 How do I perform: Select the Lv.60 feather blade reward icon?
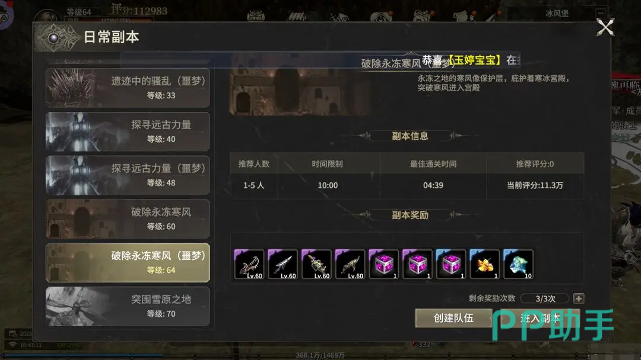(283, 264)
